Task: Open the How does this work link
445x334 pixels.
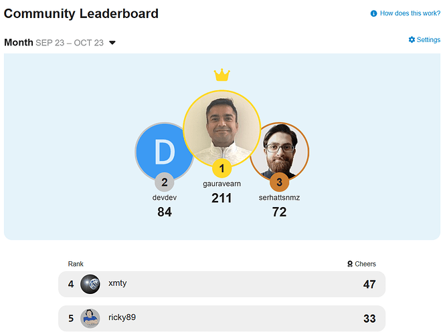Action: click(410, 13)
